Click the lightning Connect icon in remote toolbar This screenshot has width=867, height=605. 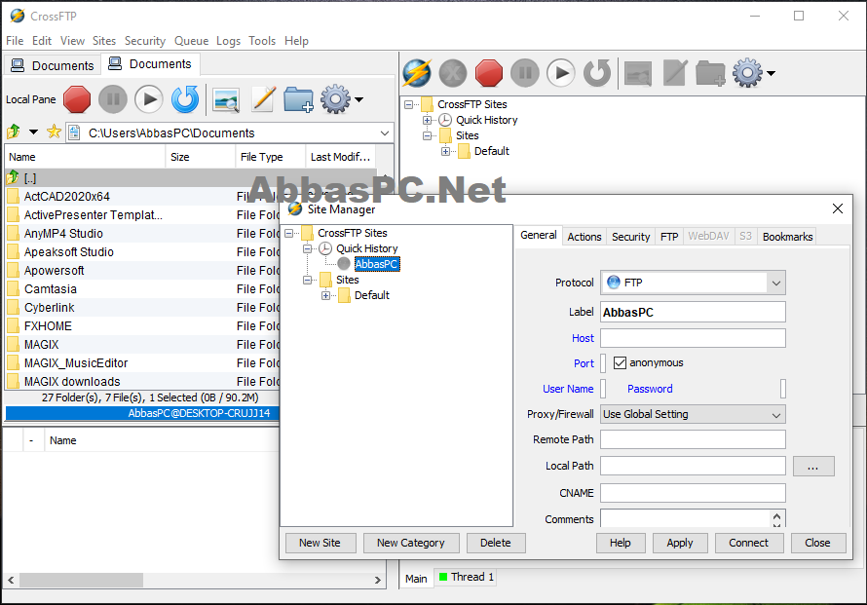tap(417, 73)
